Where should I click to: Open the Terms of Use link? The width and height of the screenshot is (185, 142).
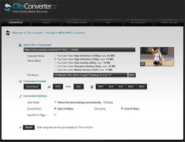86,127
